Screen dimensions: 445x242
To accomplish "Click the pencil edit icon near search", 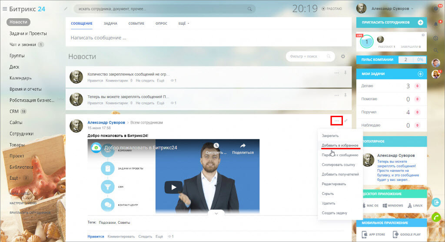I will pyautogui.click(x=66, y=9).
